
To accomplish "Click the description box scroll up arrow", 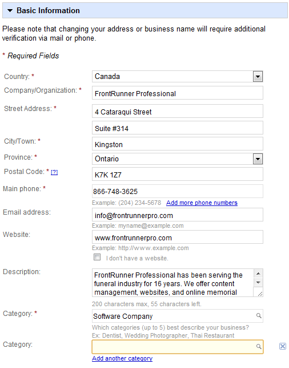I will tap(258, 274).
